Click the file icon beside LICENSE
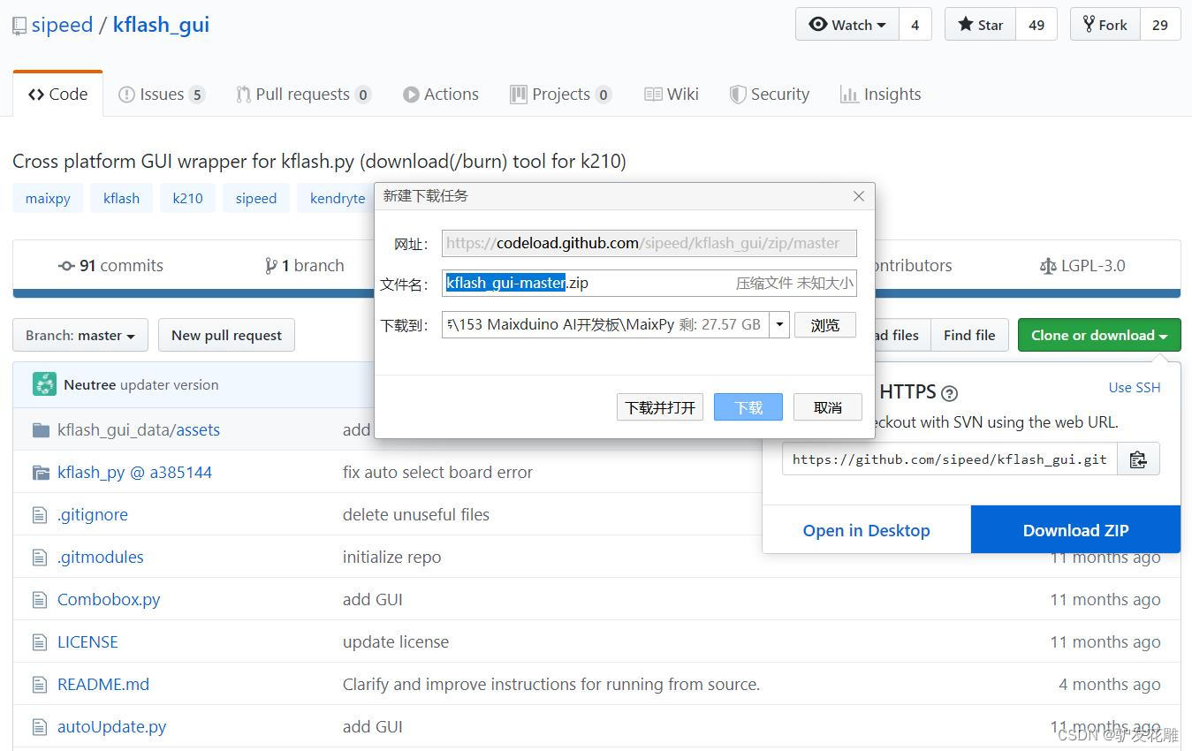The width and height of the screenshot is (1192, 751). tap(39, 642)
